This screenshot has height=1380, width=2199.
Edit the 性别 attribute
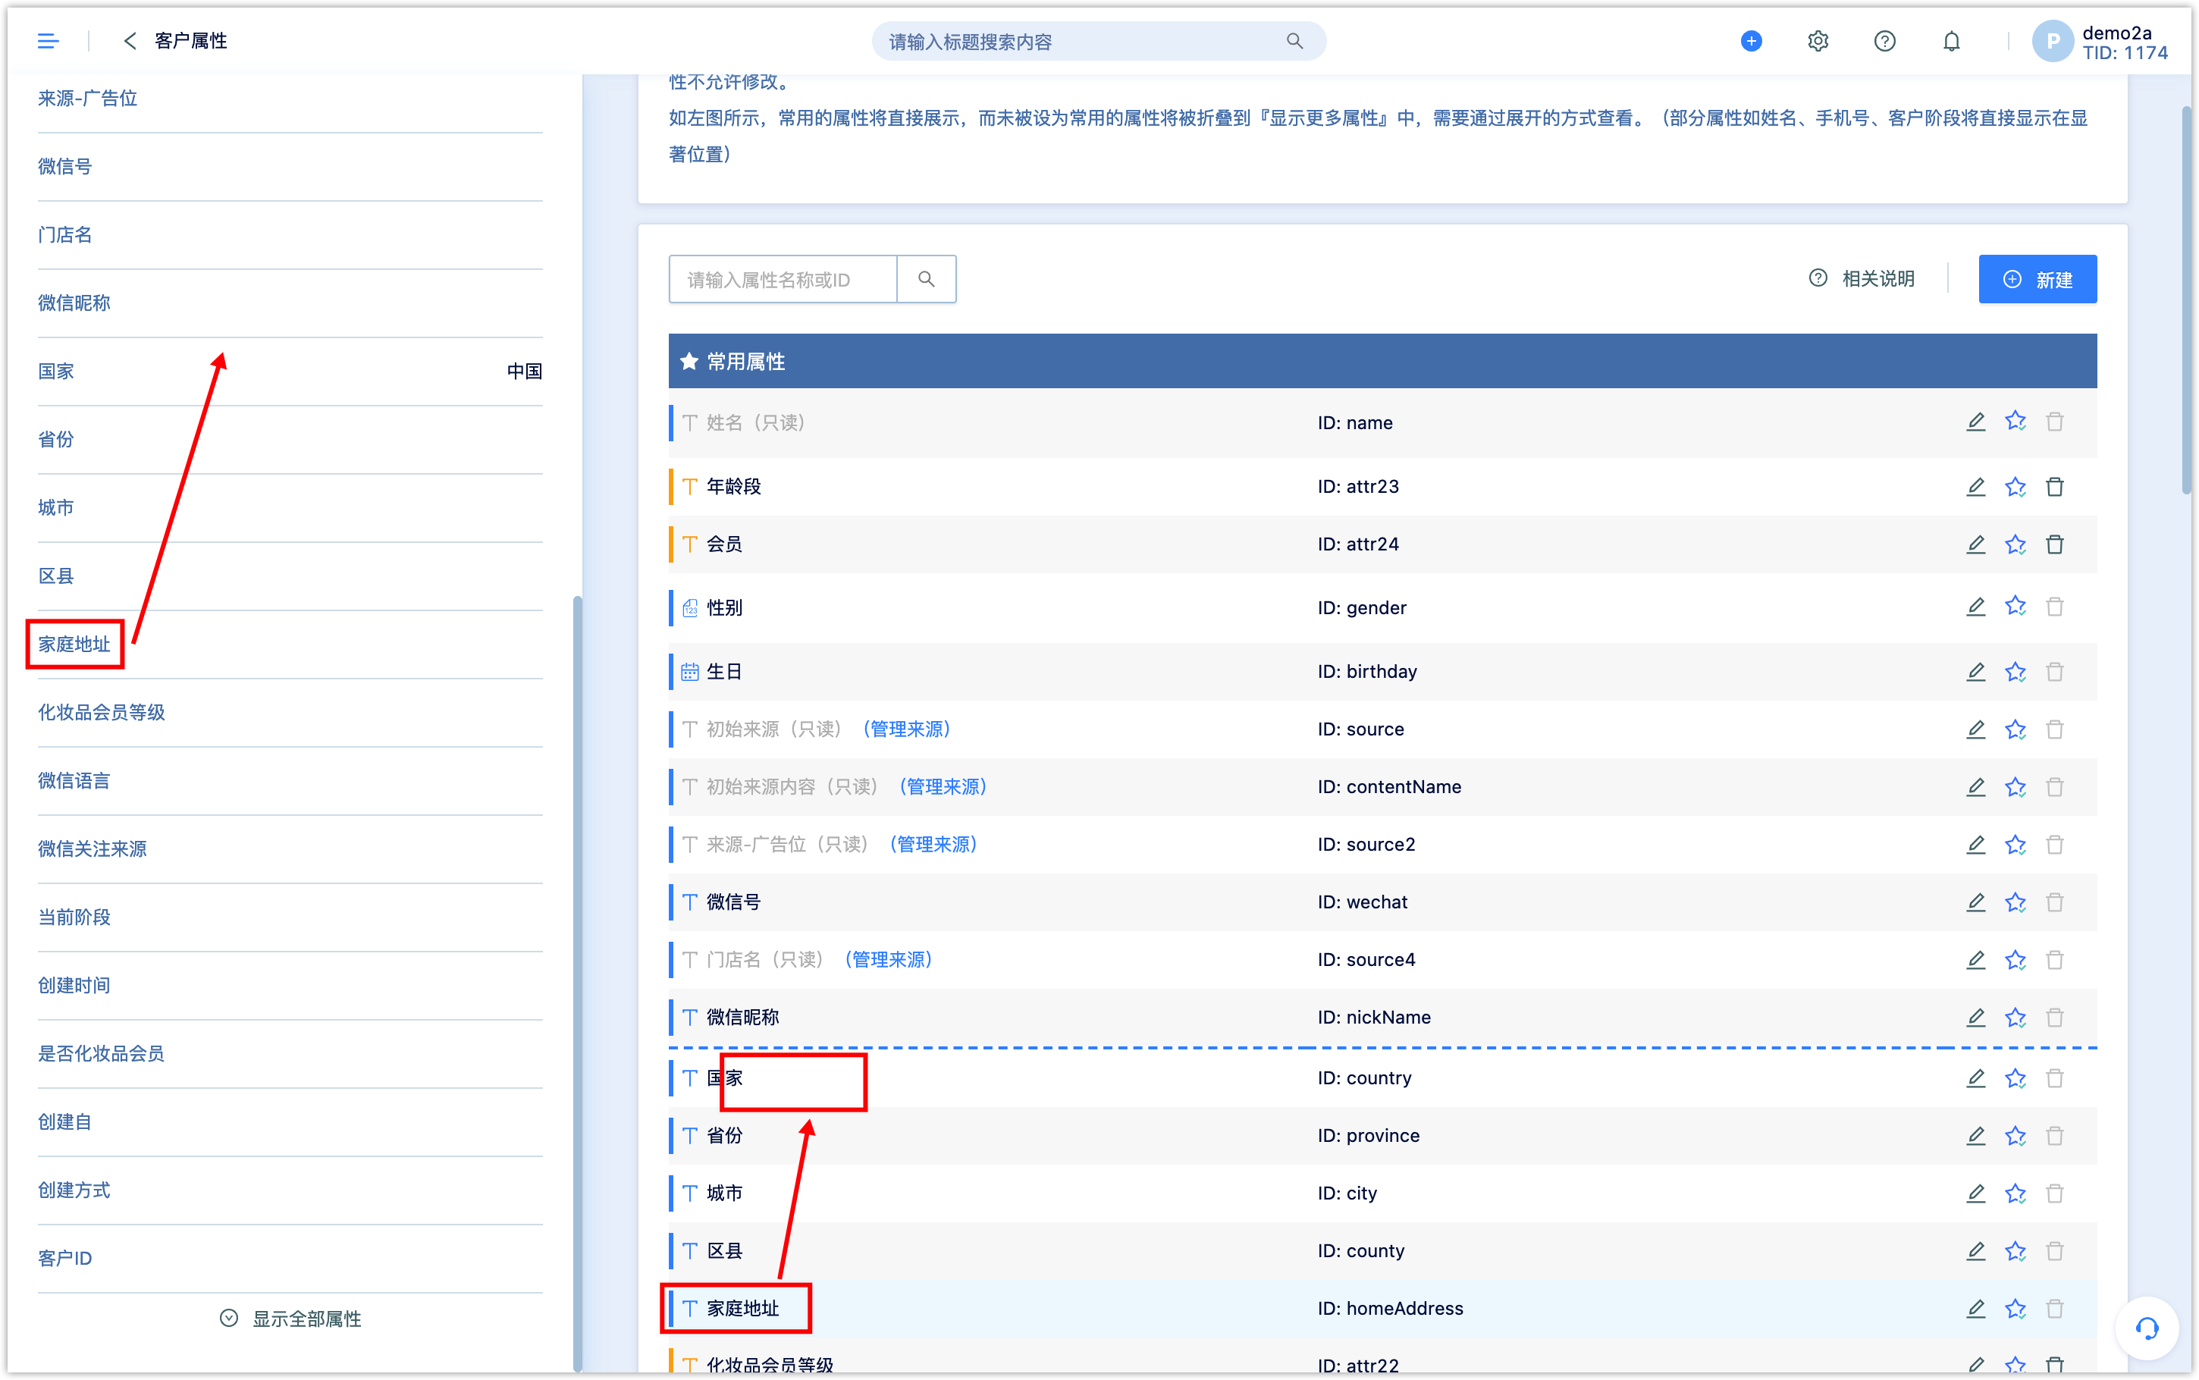pos(1975,607)
